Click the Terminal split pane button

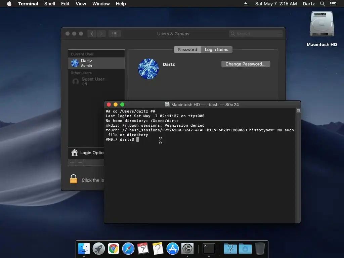(298, 111)
